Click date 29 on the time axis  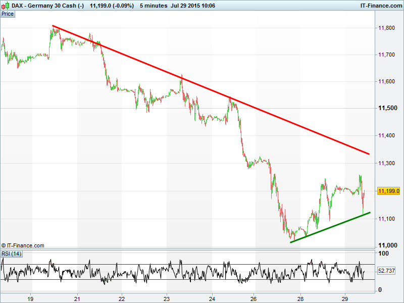pyautogui.click(x=345, y=298)
